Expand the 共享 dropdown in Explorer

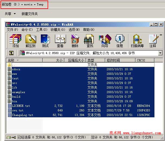coord(15,14)
